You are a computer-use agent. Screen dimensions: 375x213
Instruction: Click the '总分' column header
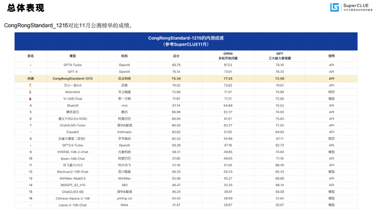[176, 56]
